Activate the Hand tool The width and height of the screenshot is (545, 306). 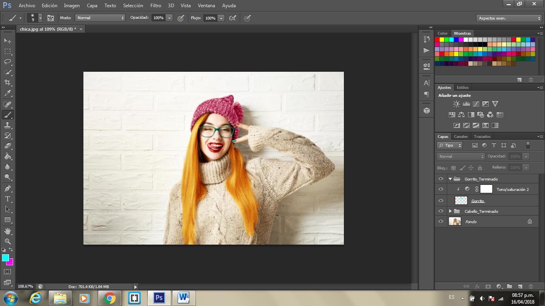pyautogui.click(x=8, y=231)
